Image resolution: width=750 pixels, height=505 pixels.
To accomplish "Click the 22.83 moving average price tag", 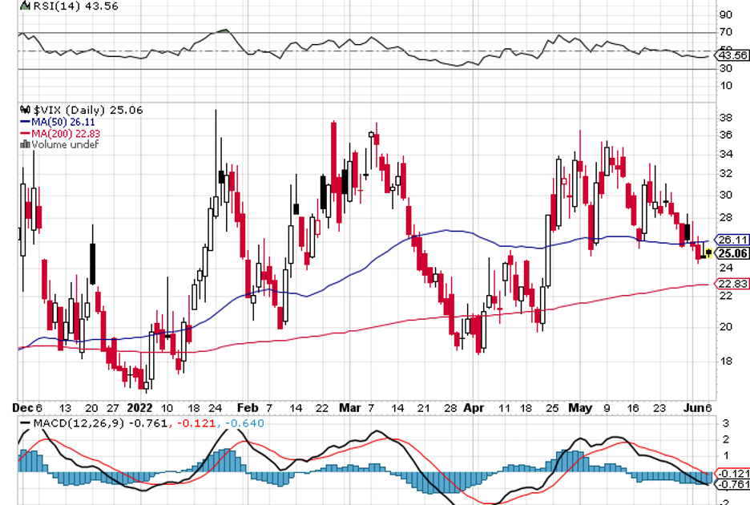I will click(x=733, y=284).
